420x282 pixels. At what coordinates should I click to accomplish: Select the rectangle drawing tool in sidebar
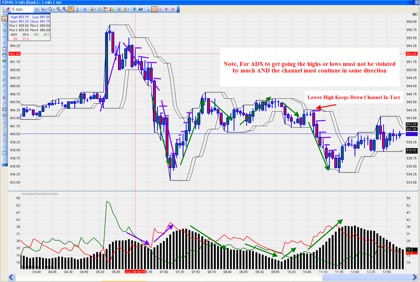pyautogui.click(x=5, y=109)
